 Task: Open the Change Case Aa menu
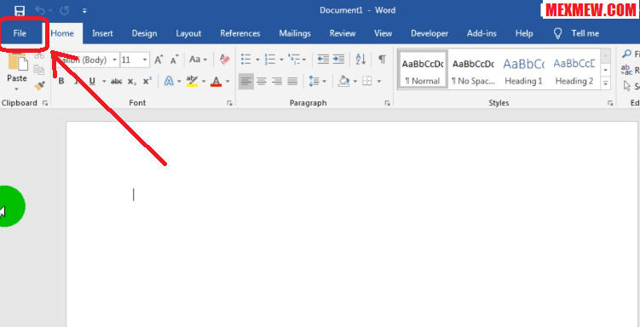point(199,60)
